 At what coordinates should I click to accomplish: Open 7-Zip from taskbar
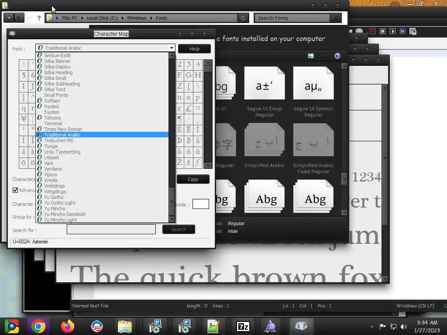243,326
